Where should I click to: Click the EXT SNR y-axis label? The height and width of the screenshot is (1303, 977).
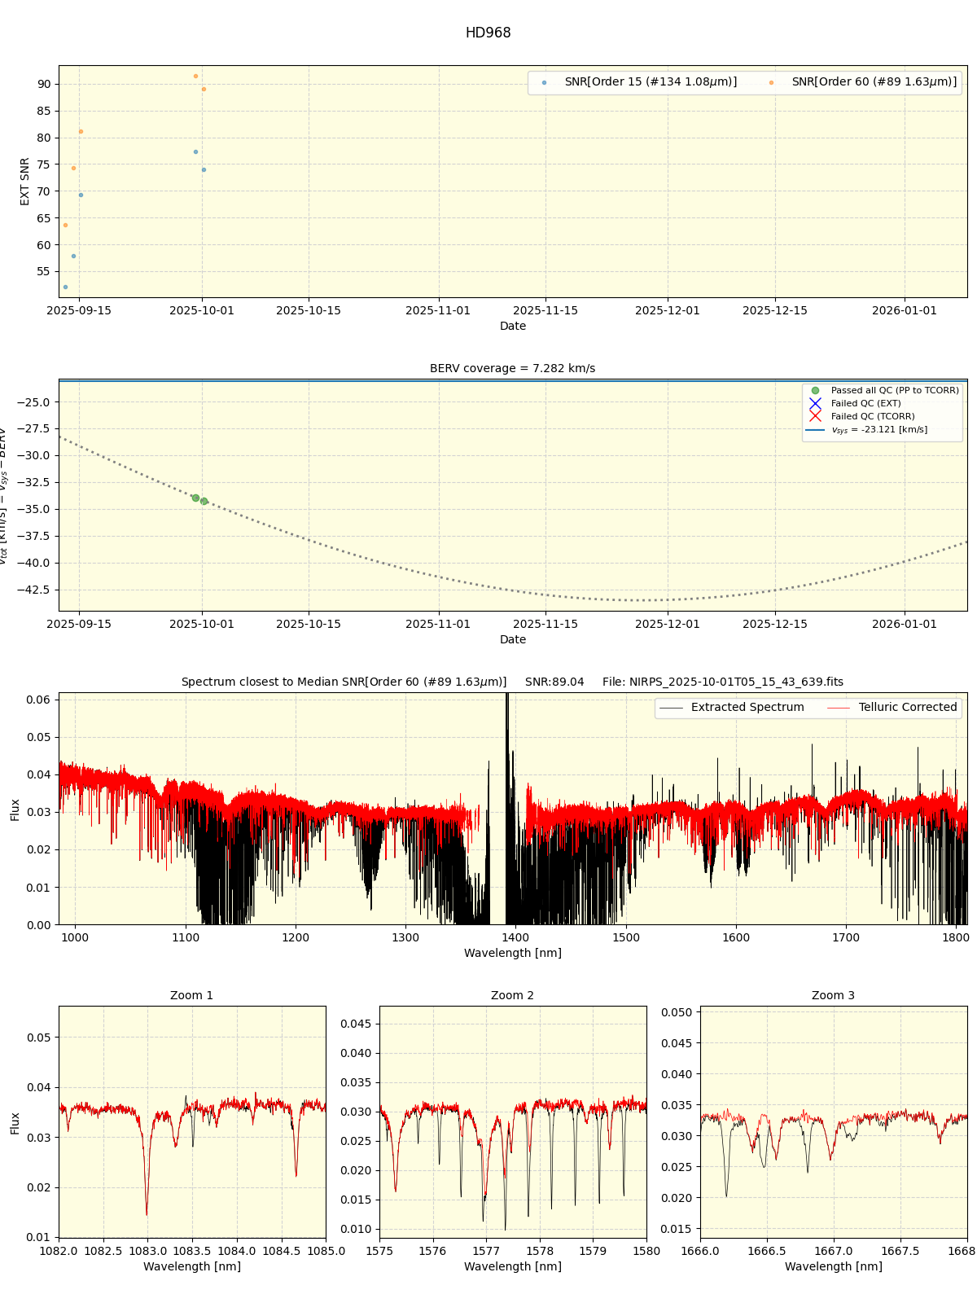(25, 182)
